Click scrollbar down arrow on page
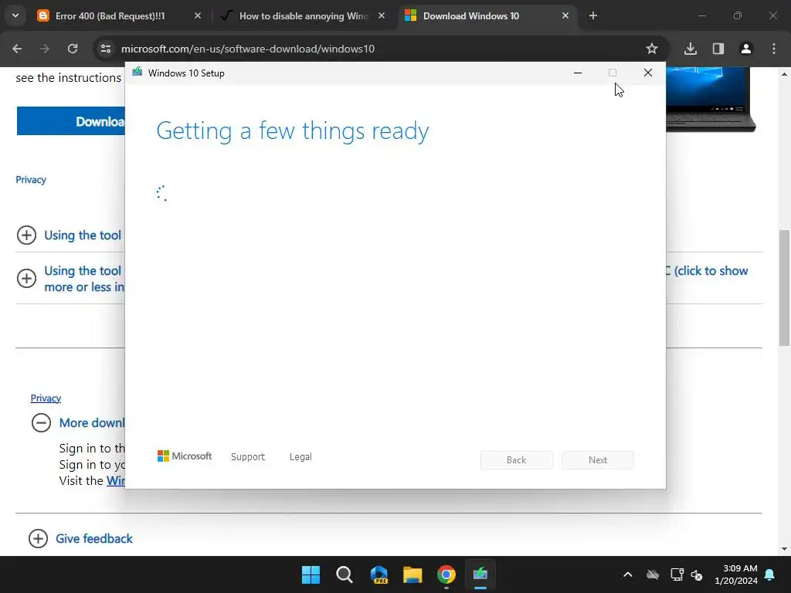The height and width of the screenshot is (593, 791). 784,549
